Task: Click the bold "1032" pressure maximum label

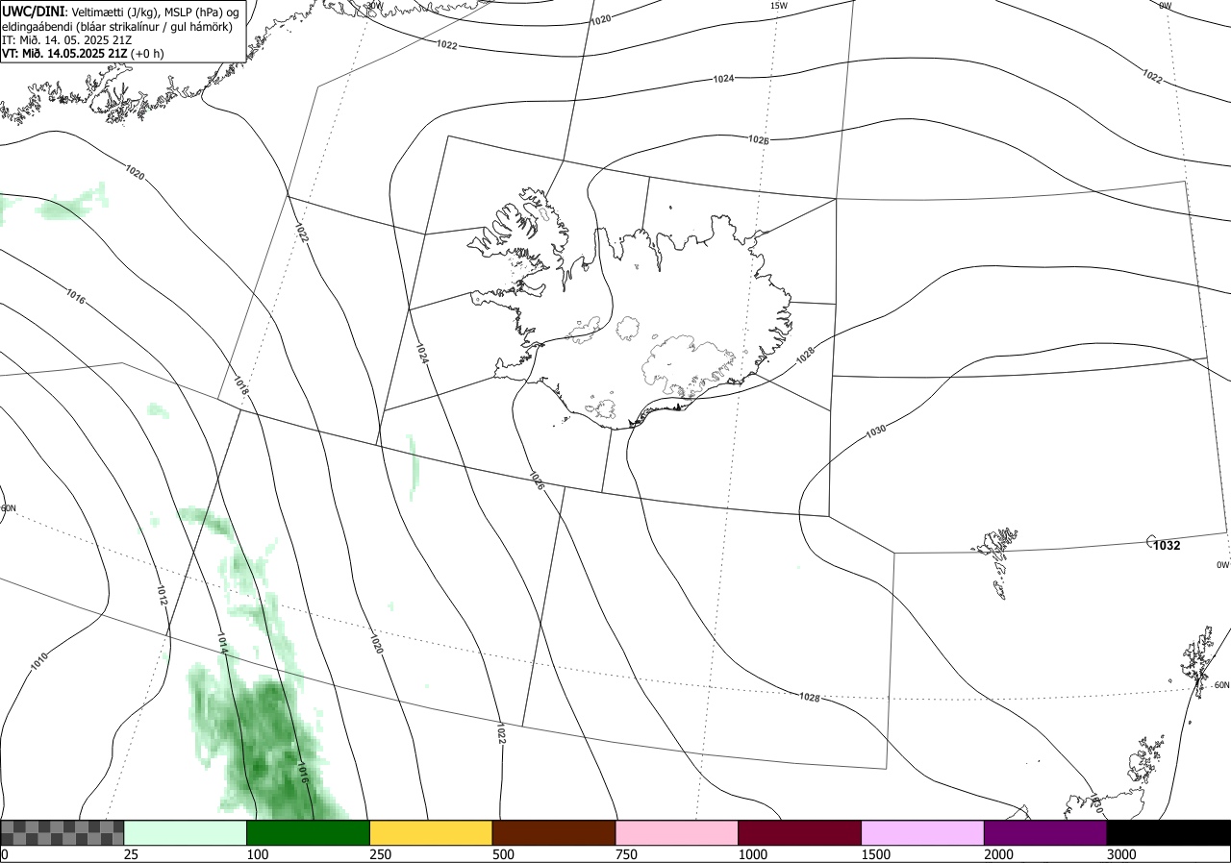Action: coord(1167,545)
